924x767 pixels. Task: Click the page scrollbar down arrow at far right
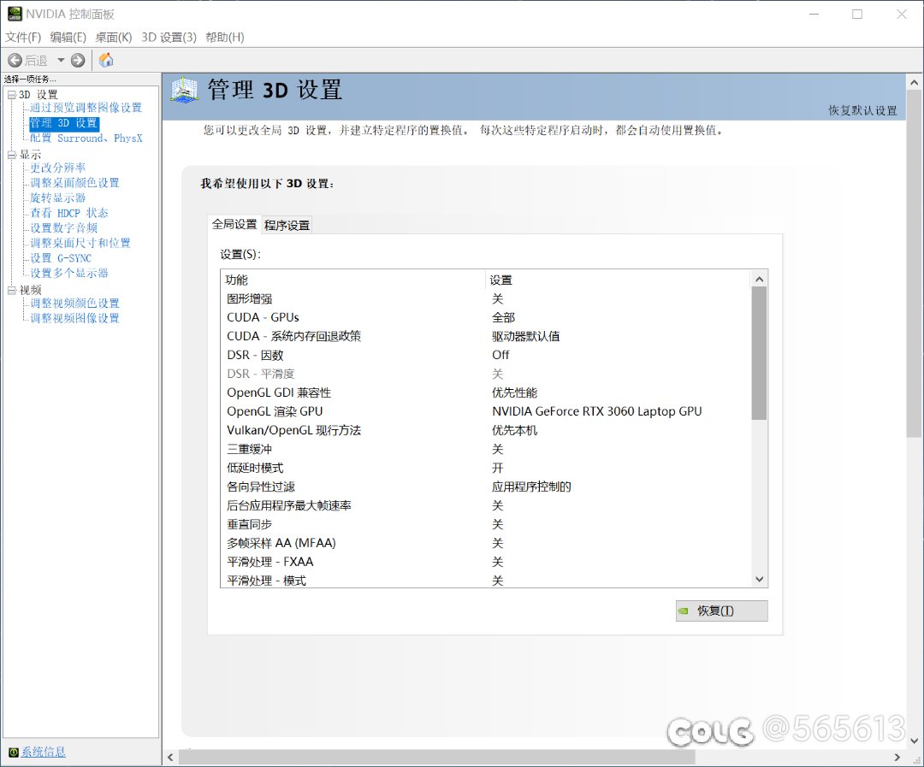(915, 740)
